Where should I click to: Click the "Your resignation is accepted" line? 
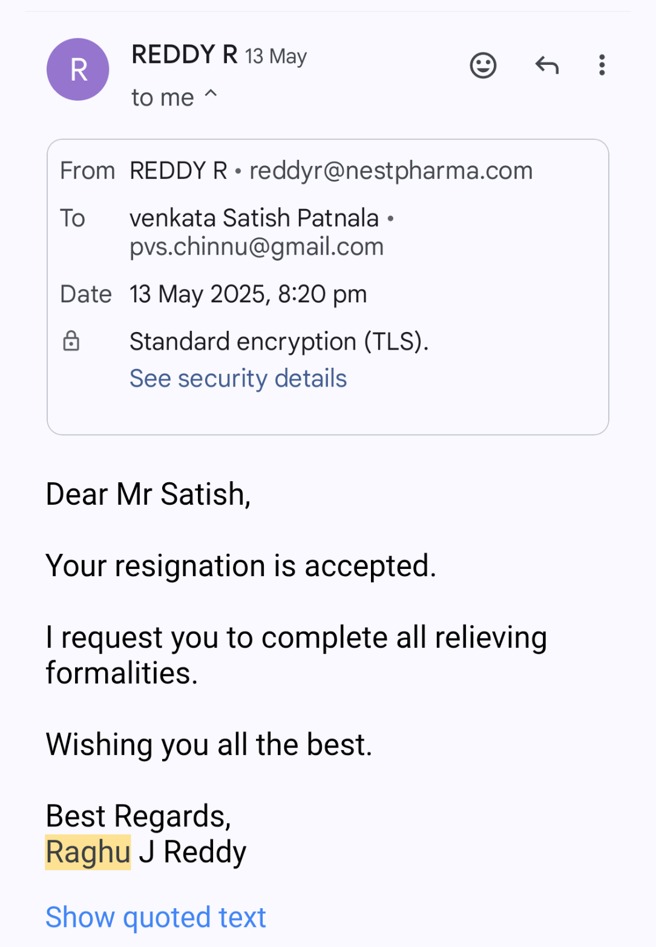coord(241,566)
